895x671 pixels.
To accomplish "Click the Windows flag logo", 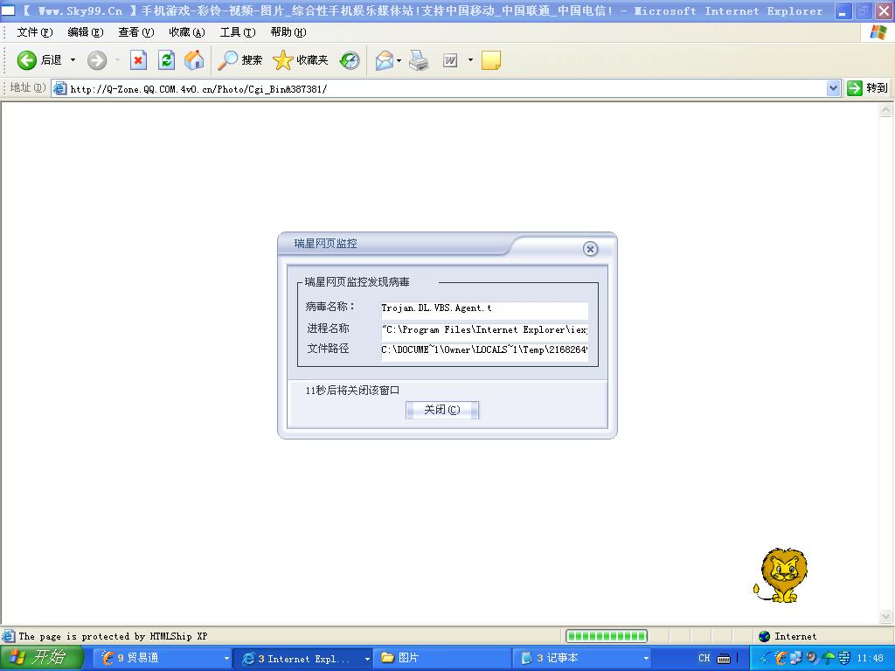I will [878, 32].
